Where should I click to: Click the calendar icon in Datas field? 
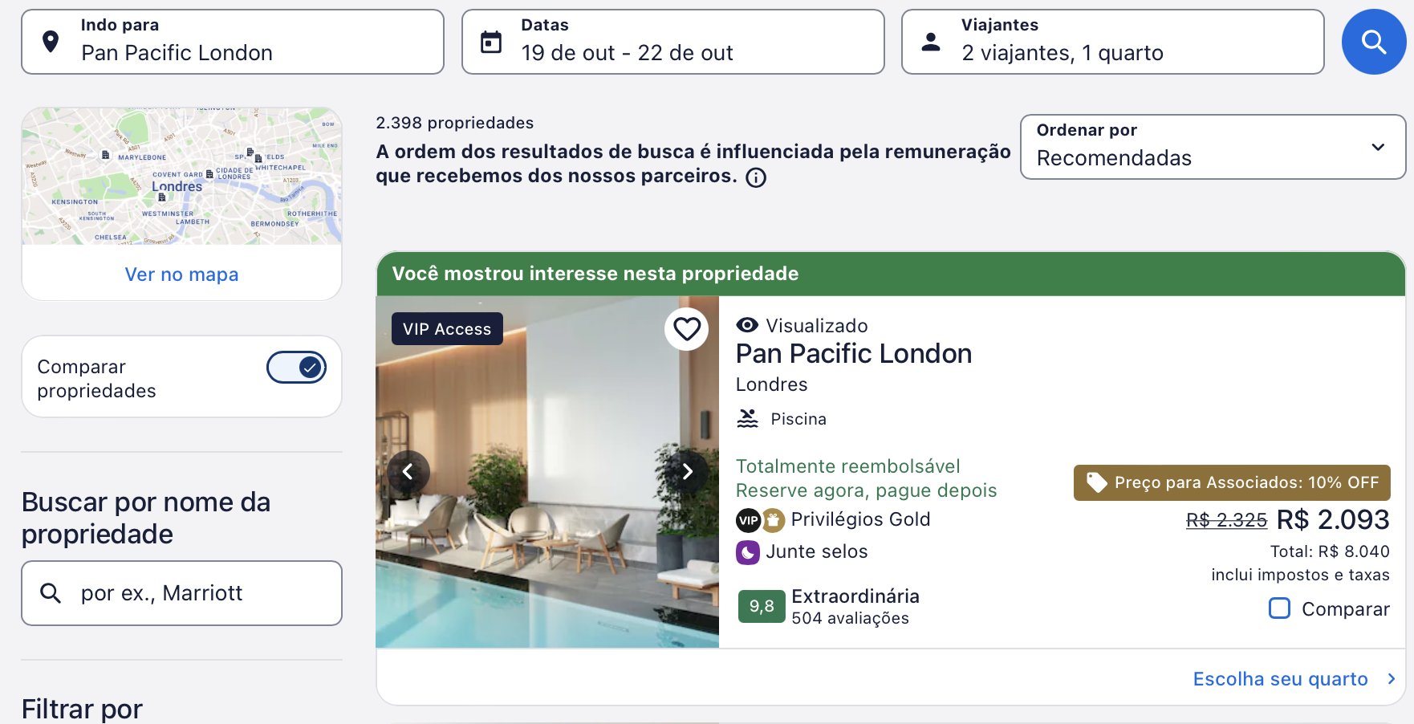[491, 42]
